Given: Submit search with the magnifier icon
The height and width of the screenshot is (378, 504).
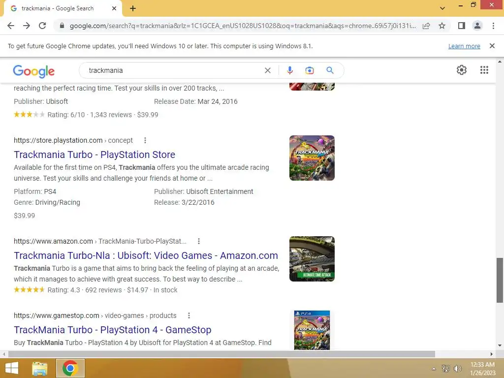Looking at the screenshot, I should coord(330,70).
